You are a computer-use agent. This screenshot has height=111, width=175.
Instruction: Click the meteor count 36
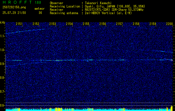(40, 13)
